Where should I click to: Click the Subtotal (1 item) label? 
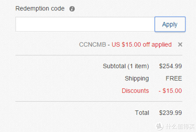126,66
